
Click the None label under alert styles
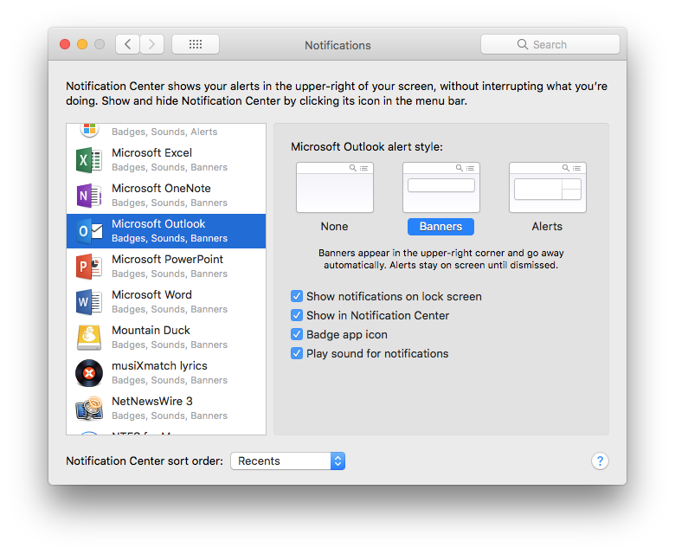point(335,227)
